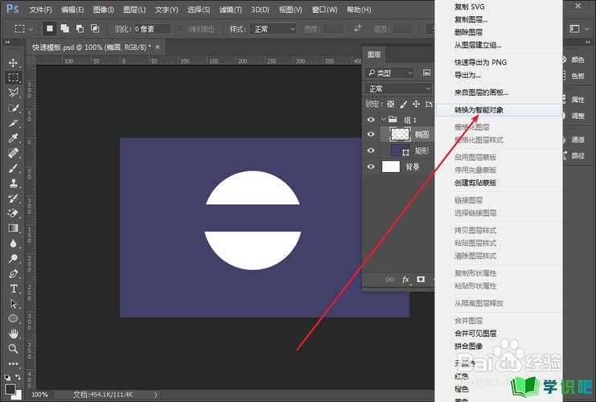
Task: Select the Lasso tool
Action: tap(14, 92)
